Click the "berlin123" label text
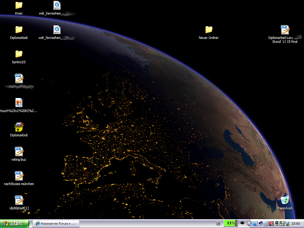The image size is (304, 228). (19, 62)
